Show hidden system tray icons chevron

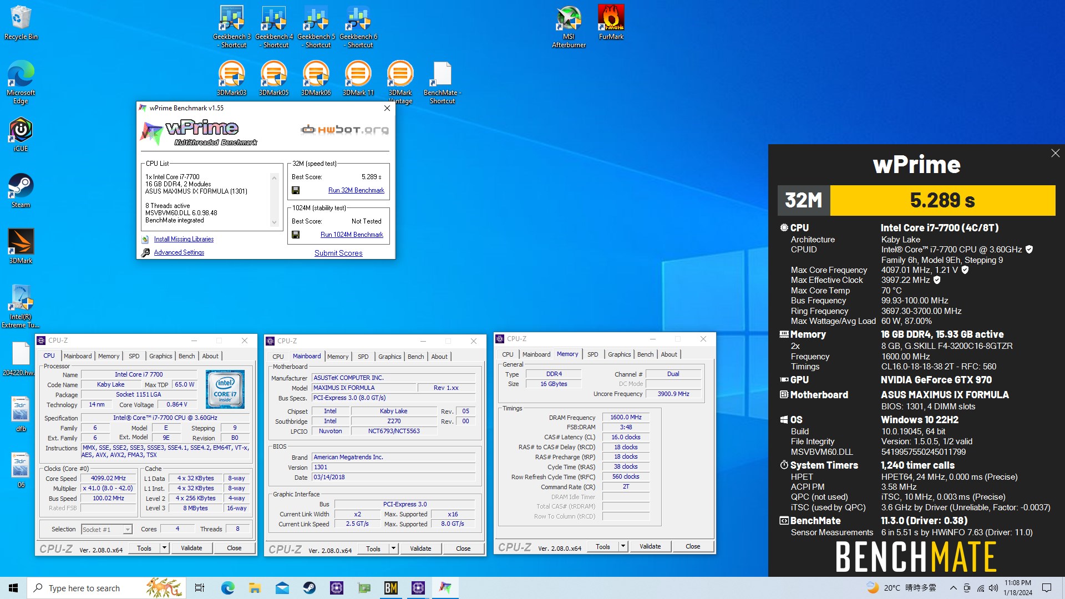(953, 588)
